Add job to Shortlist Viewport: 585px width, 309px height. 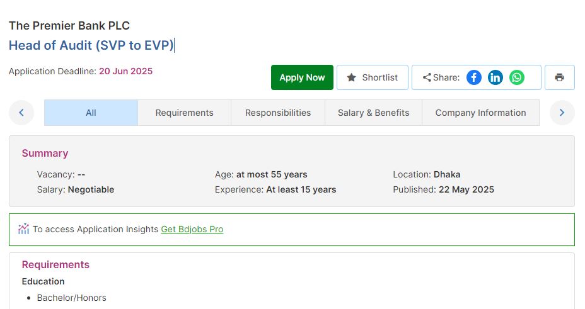coord(373,77)
